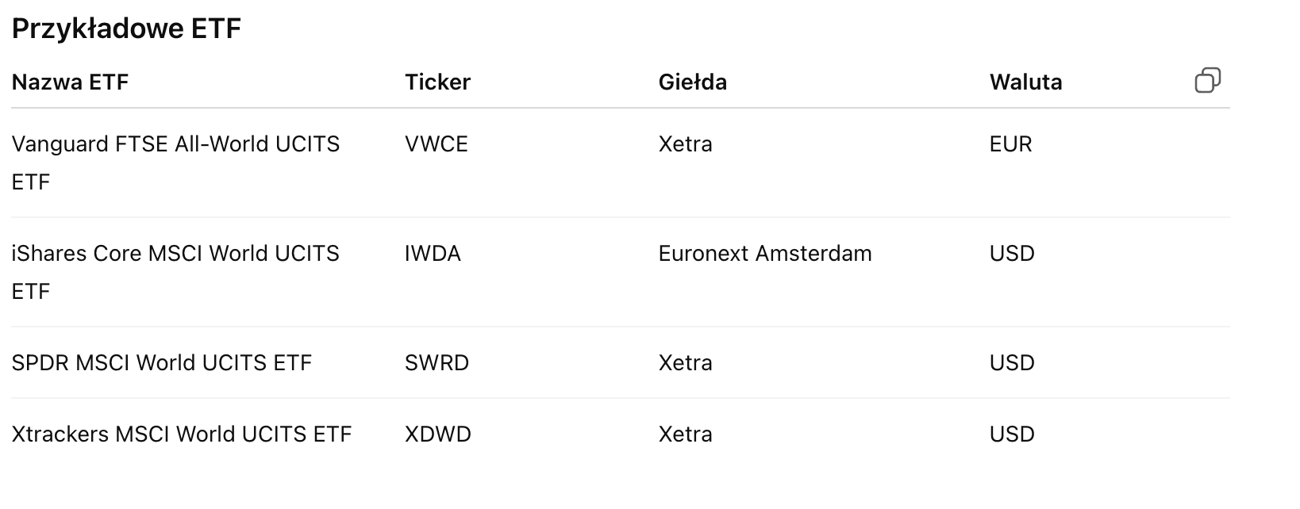
Task: Select SPDR MSCI World UCITS ETF name
Action: click(161, 363)
